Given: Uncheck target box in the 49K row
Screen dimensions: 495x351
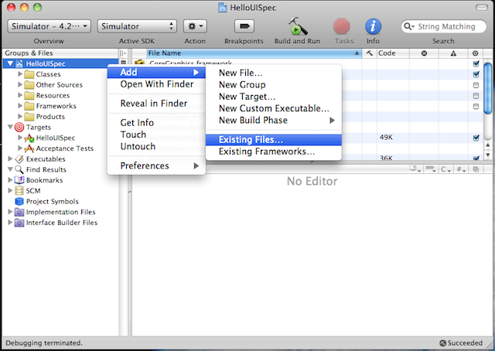Looking at the screenshot, I should pyautogui.click(x=476, y=138).
